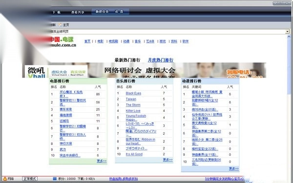Open anime link 三毛历险记
The image size is (293, 183).
(206, 162)
